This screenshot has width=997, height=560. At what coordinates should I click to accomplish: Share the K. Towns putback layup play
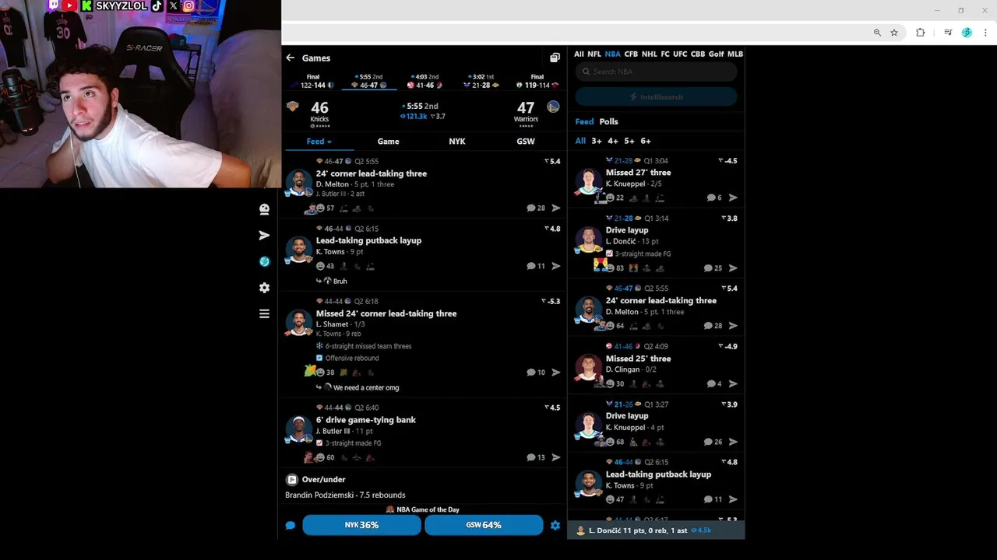click(x=556, y=266)
